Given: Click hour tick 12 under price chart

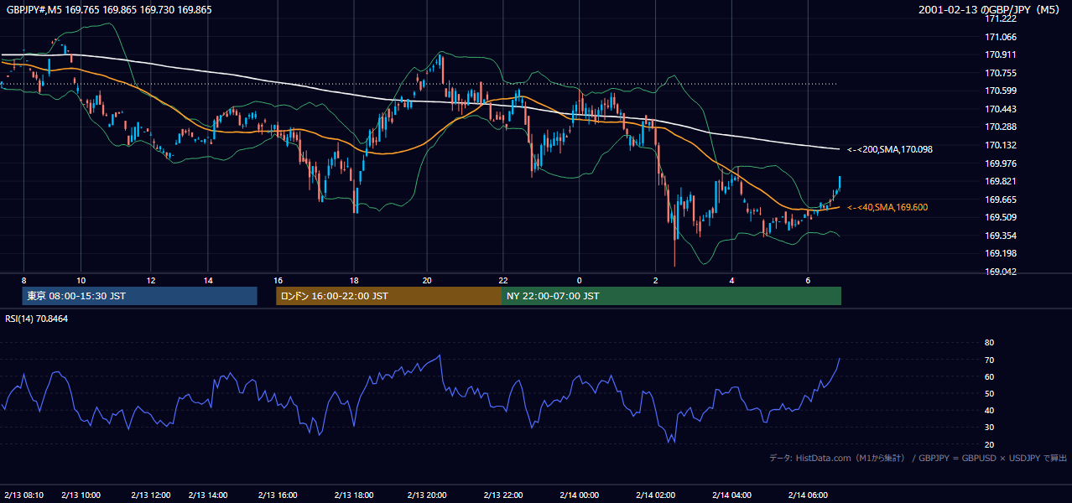Looking at the screenshot, I should tap(151, 280).
